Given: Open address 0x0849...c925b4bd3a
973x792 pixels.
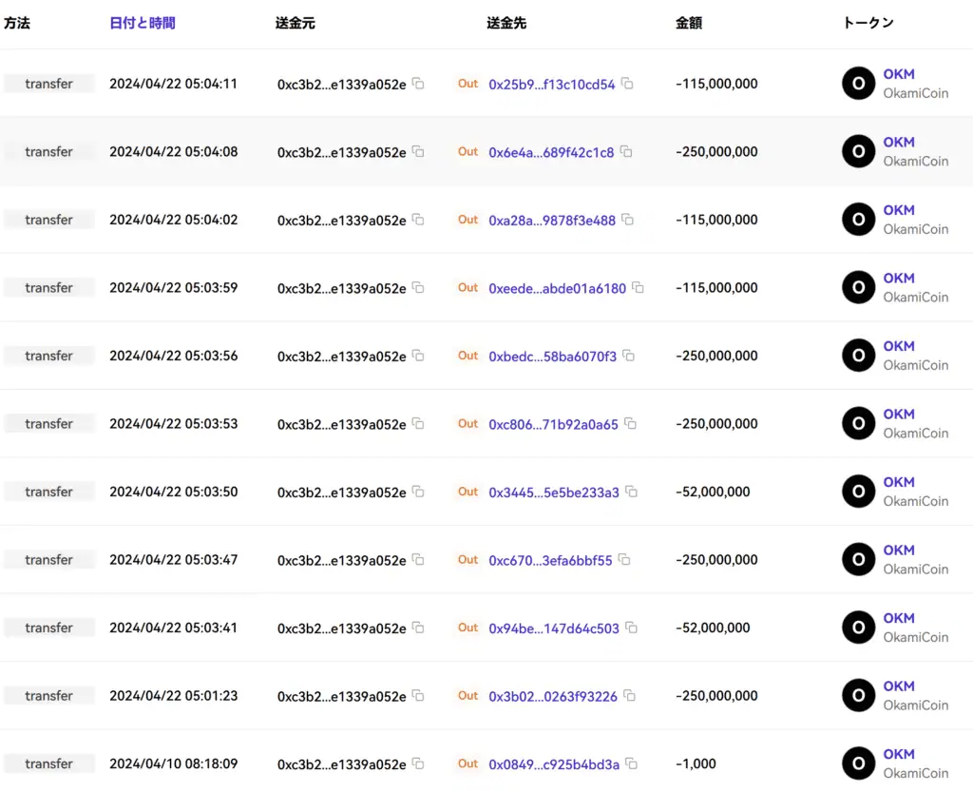Looking at the screenshot, I should coord(554,764).
